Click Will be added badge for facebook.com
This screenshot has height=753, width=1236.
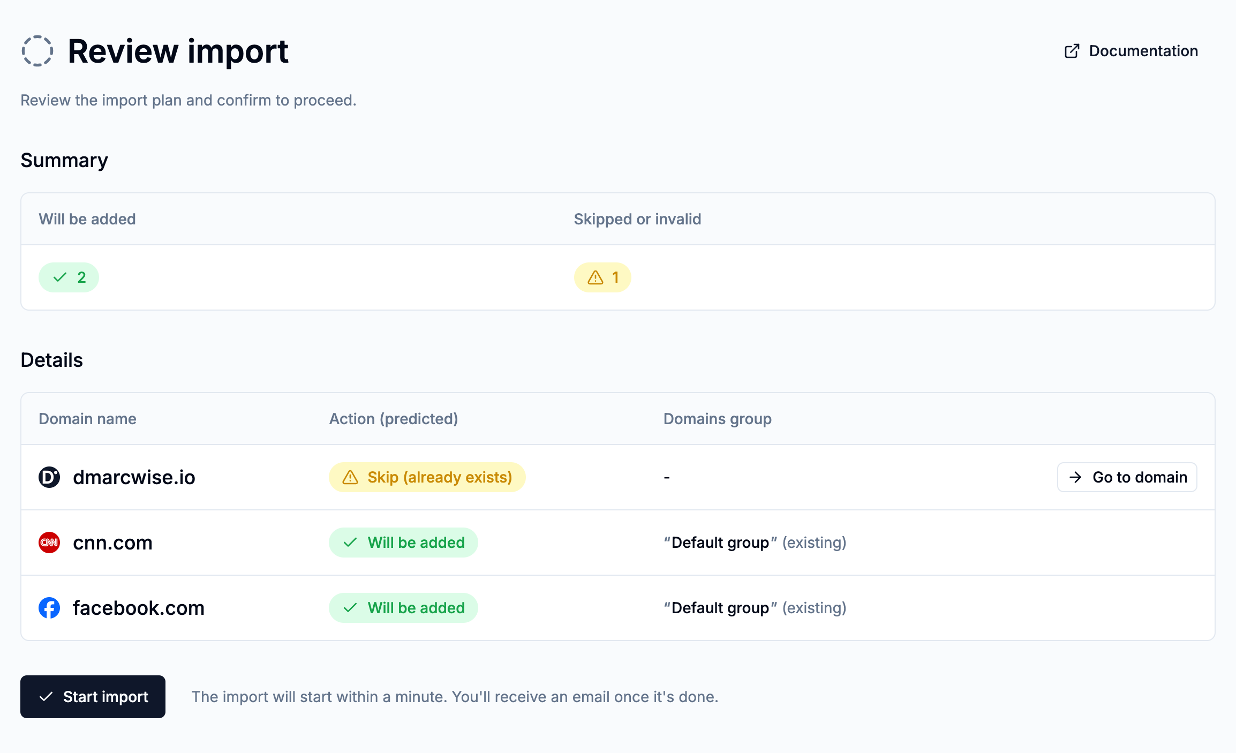tap(403, 608)
